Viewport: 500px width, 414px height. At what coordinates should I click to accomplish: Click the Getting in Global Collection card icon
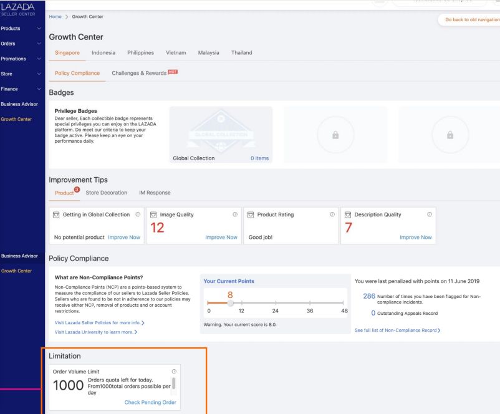pos(56,214)
